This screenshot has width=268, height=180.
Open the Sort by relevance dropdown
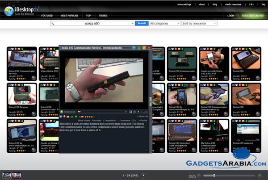(x=200, y=23)
